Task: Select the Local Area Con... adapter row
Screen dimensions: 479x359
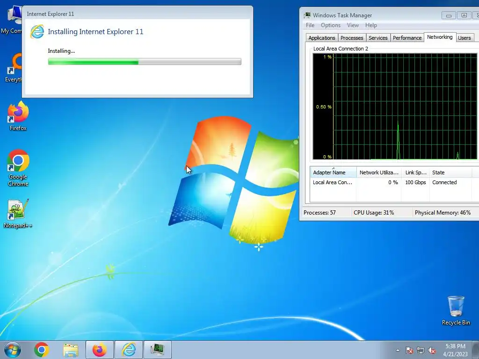Action: 394,182
